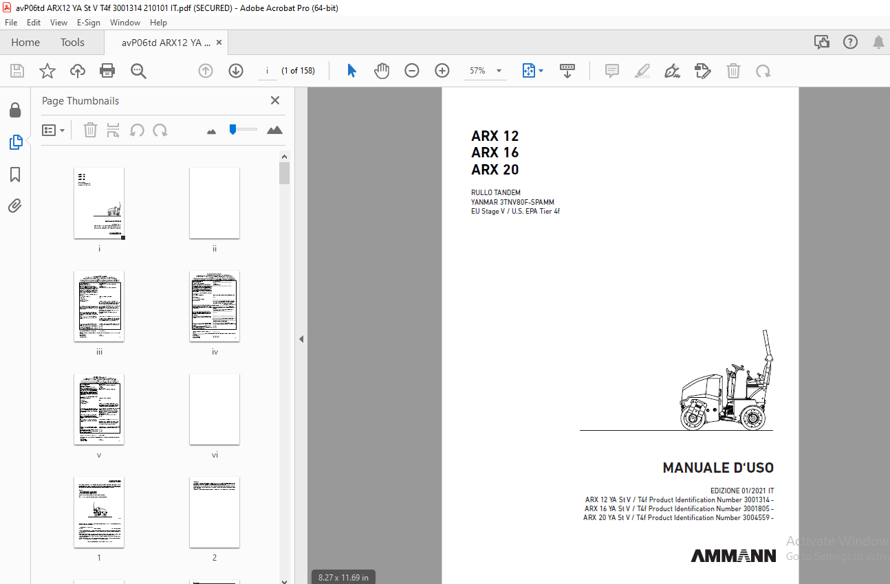The height and width of the screenshot is (584, 890).
Task: Open the Find text magnifier tool
Action: (138, 71)
